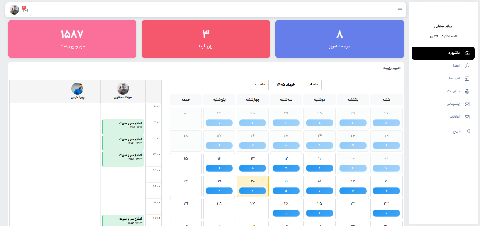Go to previous month with ماه قبل
The width and height of the screenshot is (480, 226).
tap(312, 85)
